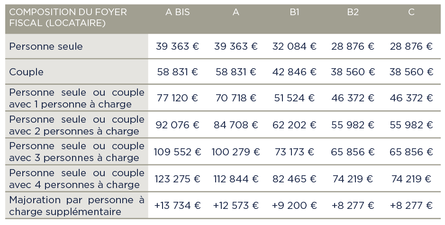This screenshot has width=445, height=225.
Task: Select the 42 846 € cell
Action: pos(294,72)
